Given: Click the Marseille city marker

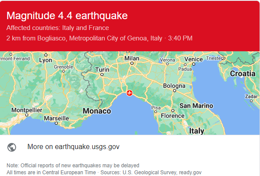Looking at the screenshot, I should 57,123.
